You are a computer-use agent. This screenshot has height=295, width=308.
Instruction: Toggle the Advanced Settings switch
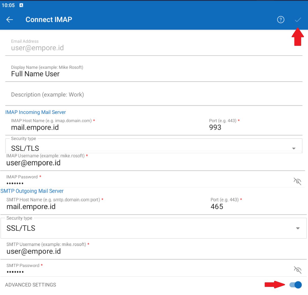pyautogui.click(x=295, y=285)
